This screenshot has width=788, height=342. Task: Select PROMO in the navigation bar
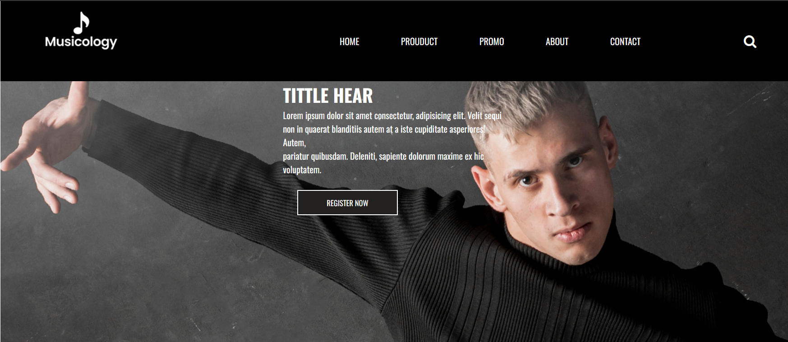[x=491, y=42]
